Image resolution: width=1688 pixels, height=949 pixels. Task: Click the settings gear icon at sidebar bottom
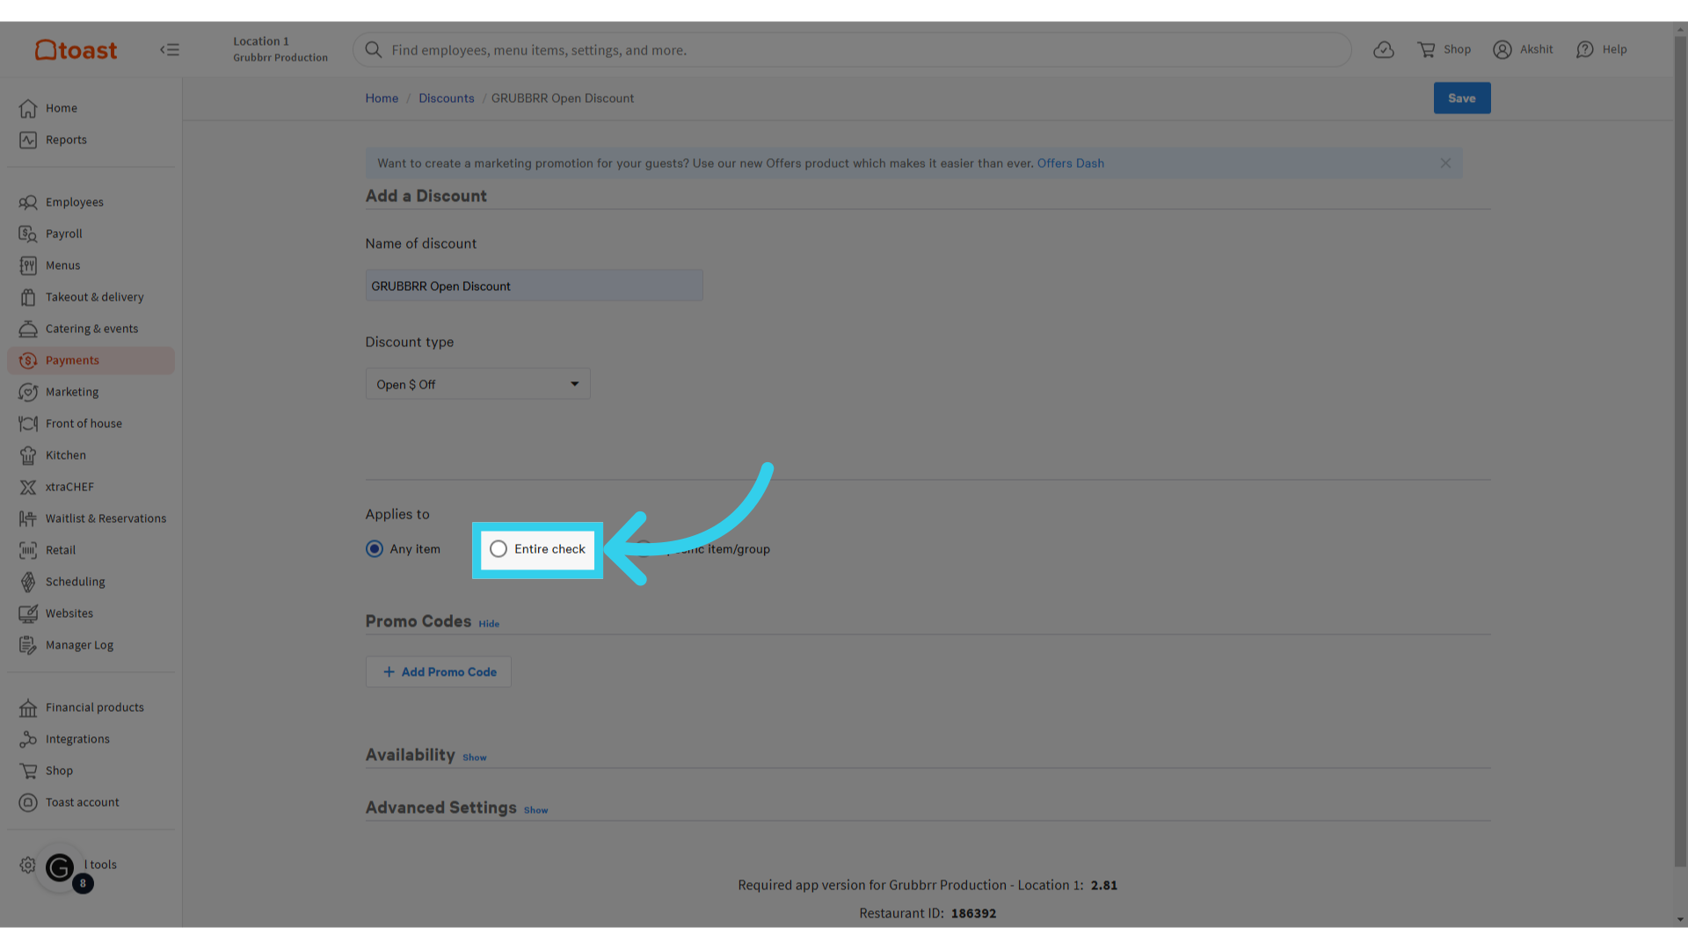click(28, 865)
